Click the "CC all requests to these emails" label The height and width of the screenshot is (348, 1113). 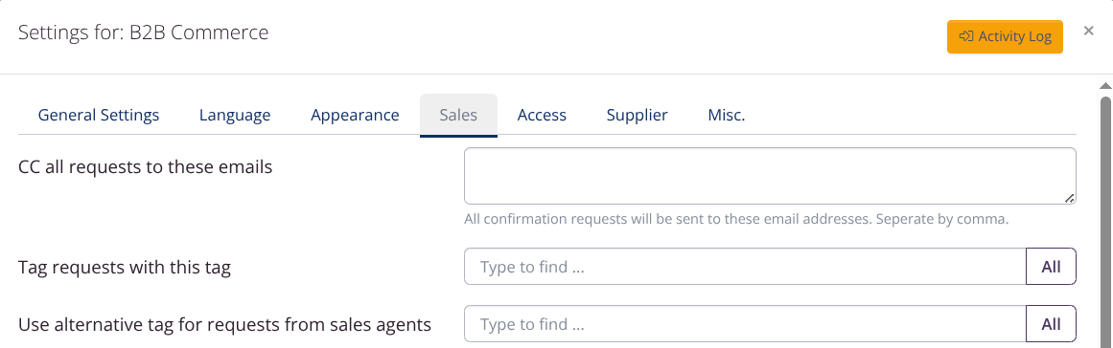click(x=145, y=167)
